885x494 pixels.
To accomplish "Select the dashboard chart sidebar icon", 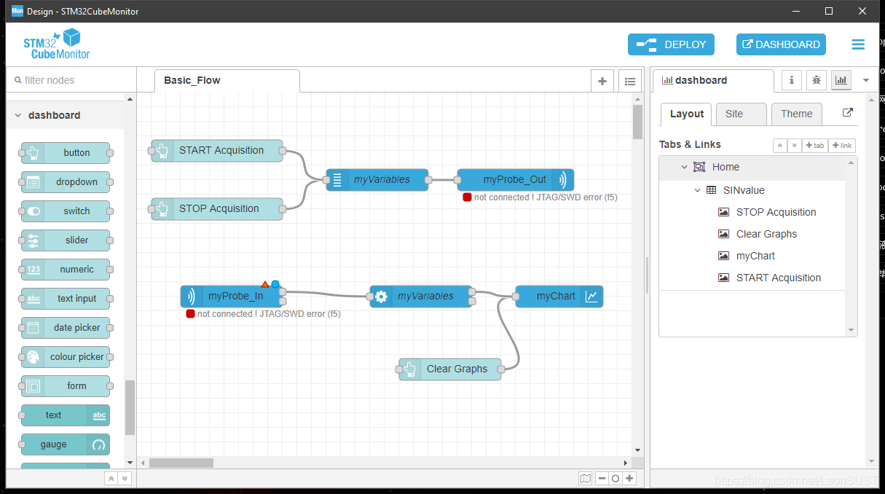I will point(841,80).
